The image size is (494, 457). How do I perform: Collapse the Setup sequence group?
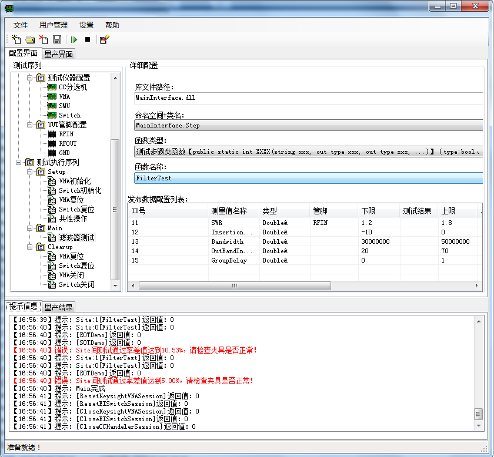[x=30, y=172]
